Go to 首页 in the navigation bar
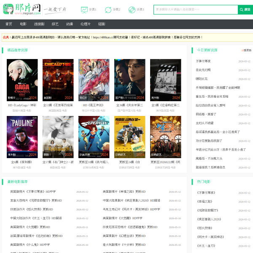The image size is (253, 253). pyautogui.click(x=9, y=24)
